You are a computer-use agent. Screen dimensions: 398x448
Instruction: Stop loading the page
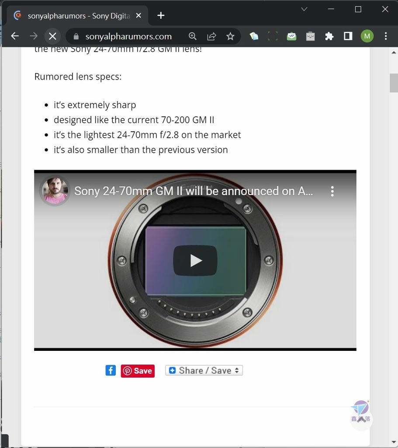[x=52, y=36]
